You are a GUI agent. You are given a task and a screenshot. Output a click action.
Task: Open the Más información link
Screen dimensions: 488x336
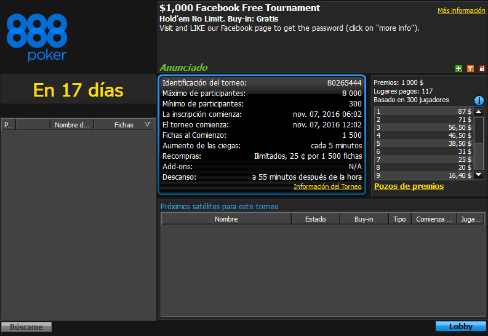[x=462, y=10]
